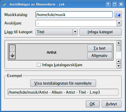Image resolution: width=126 pixels, height=112 pixels.
Task: Confirm settings with OK
Action: point(93,104)
